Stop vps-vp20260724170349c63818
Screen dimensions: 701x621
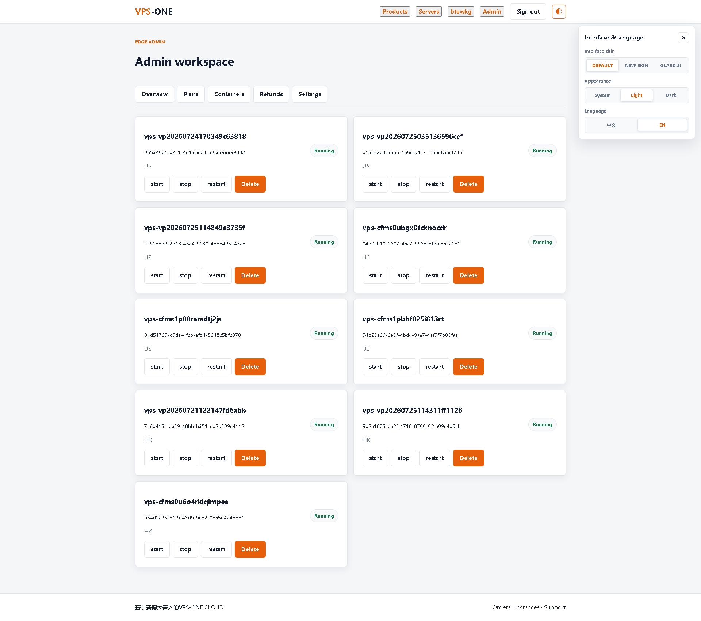click(x=185, y=184)
